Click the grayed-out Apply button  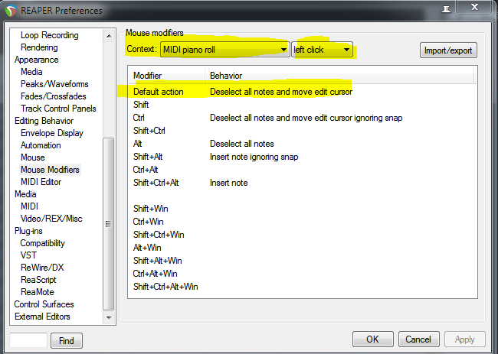pos(464,339)
